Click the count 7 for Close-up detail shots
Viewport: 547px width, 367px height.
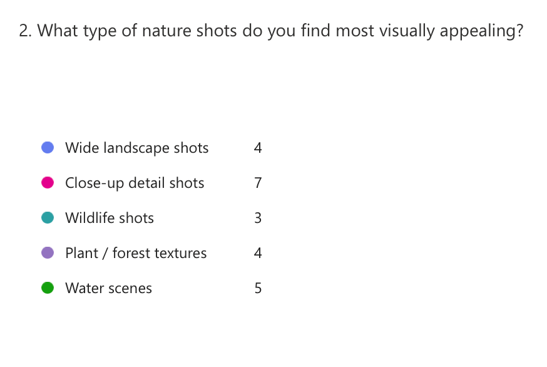click(258, 183)
